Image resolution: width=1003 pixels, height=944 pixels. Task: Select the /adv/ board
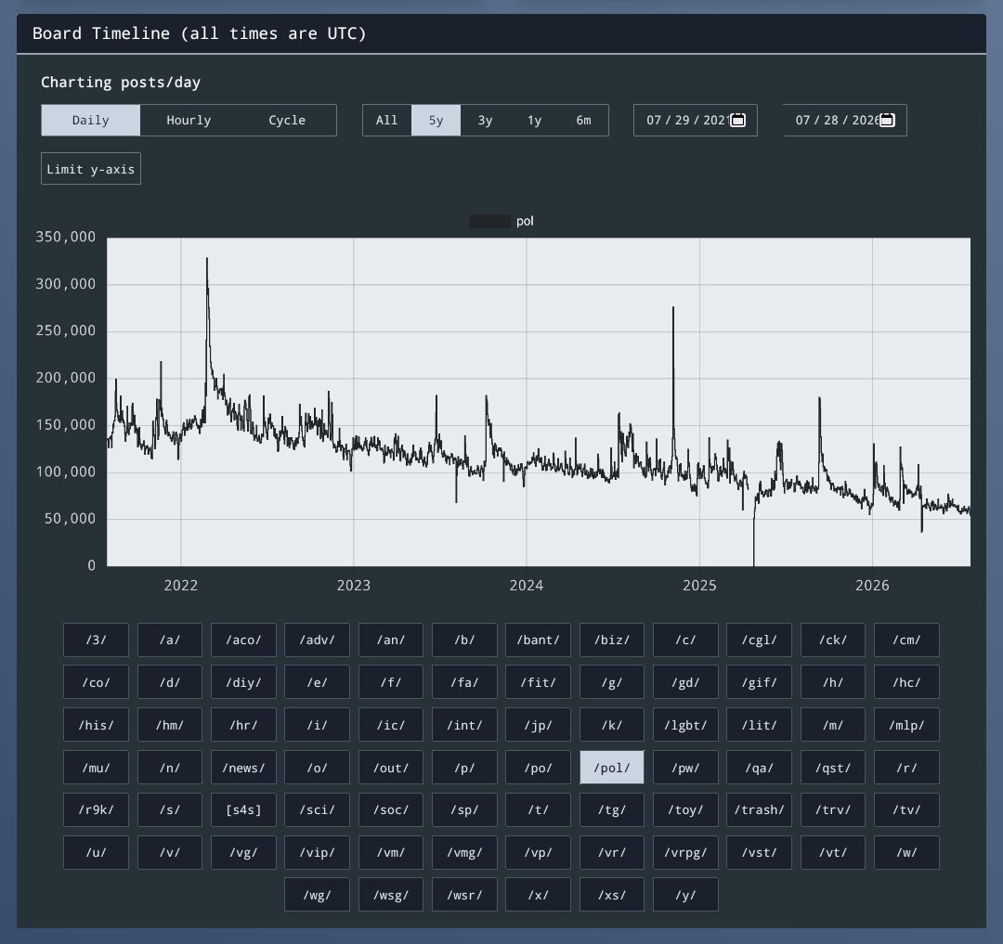(x=318, y=640)
